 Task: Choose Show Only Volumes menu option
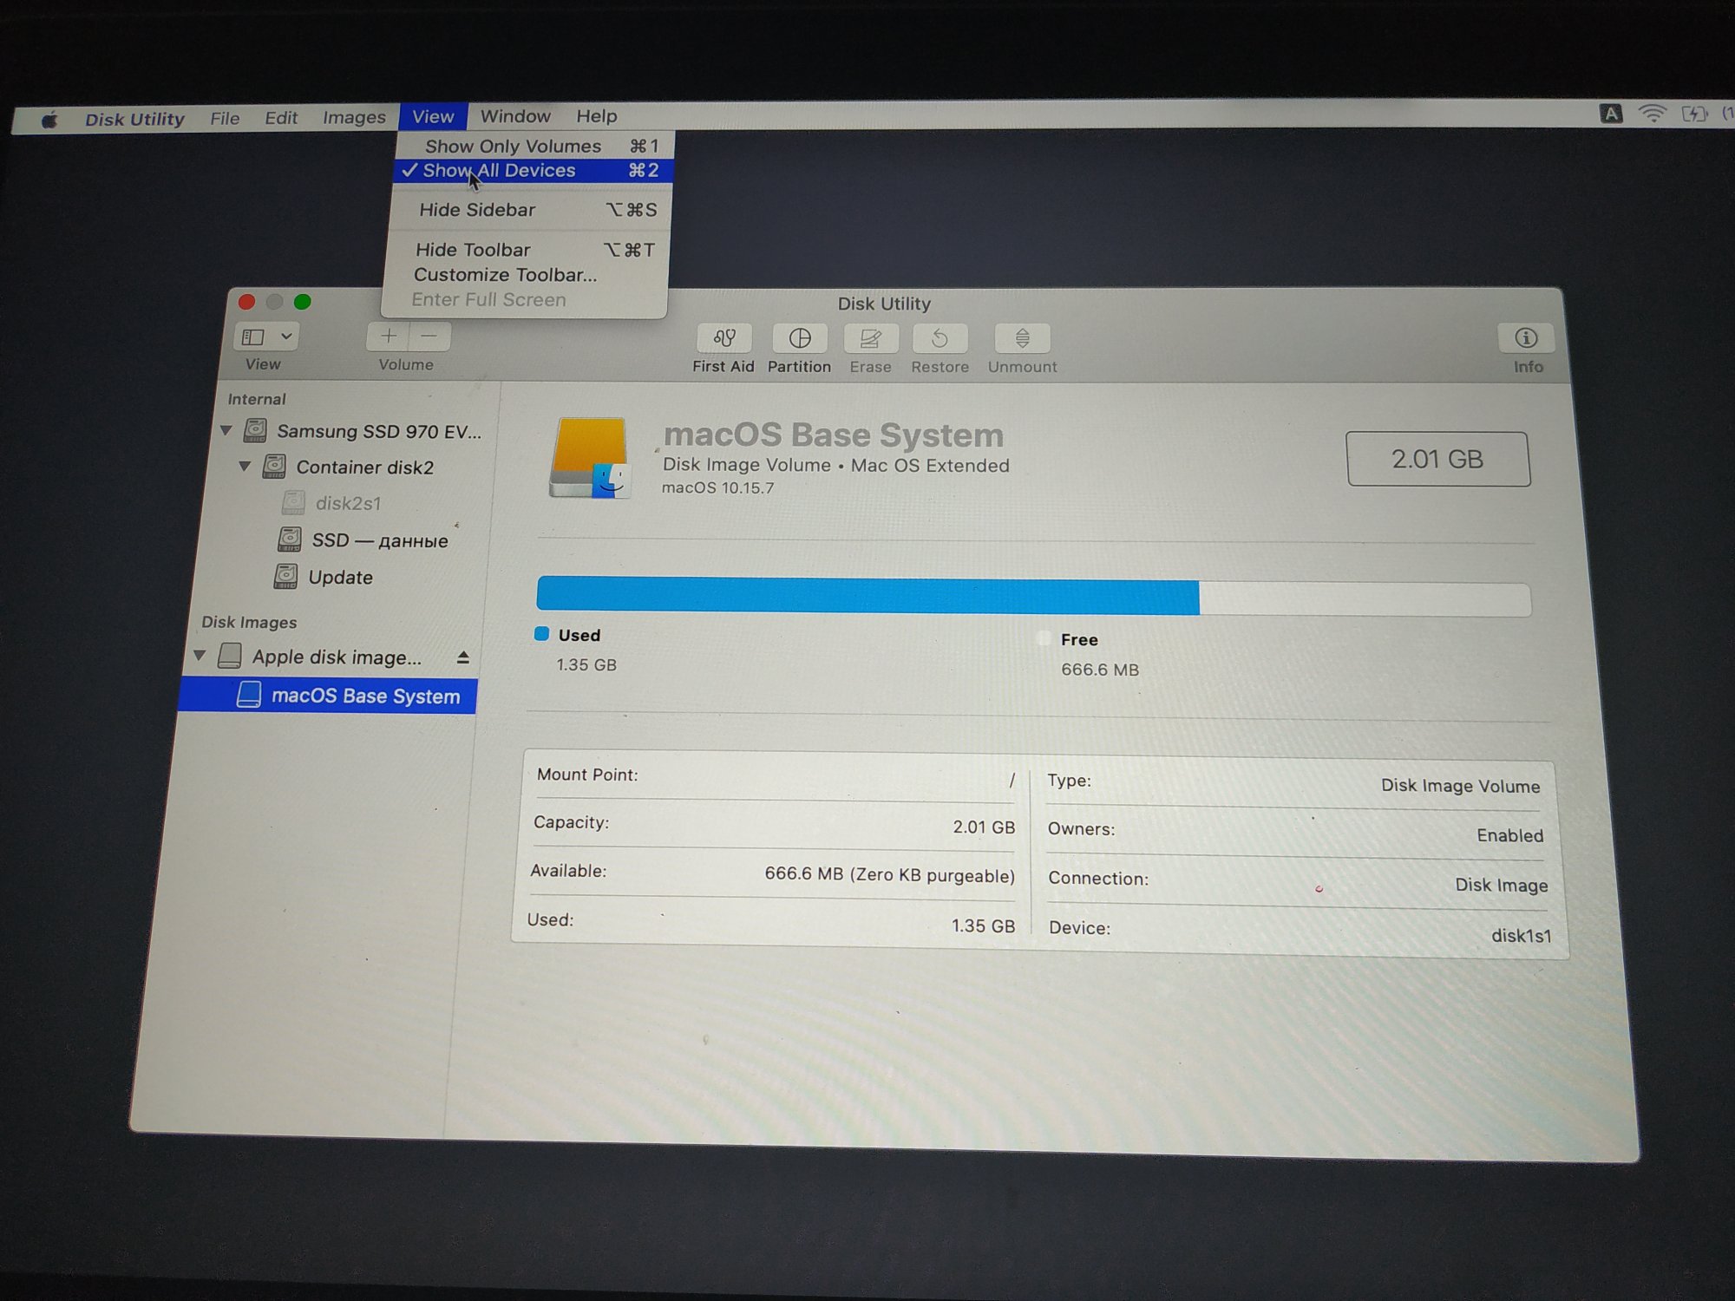tap(513, 147)
